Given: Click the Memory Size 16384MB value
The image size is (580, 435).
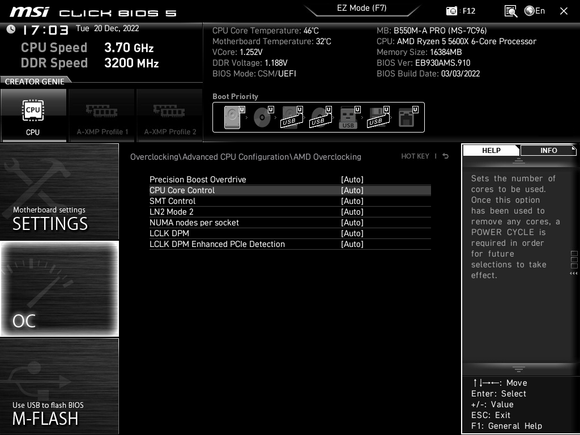Looking at the screenshot, I should 446,52.
